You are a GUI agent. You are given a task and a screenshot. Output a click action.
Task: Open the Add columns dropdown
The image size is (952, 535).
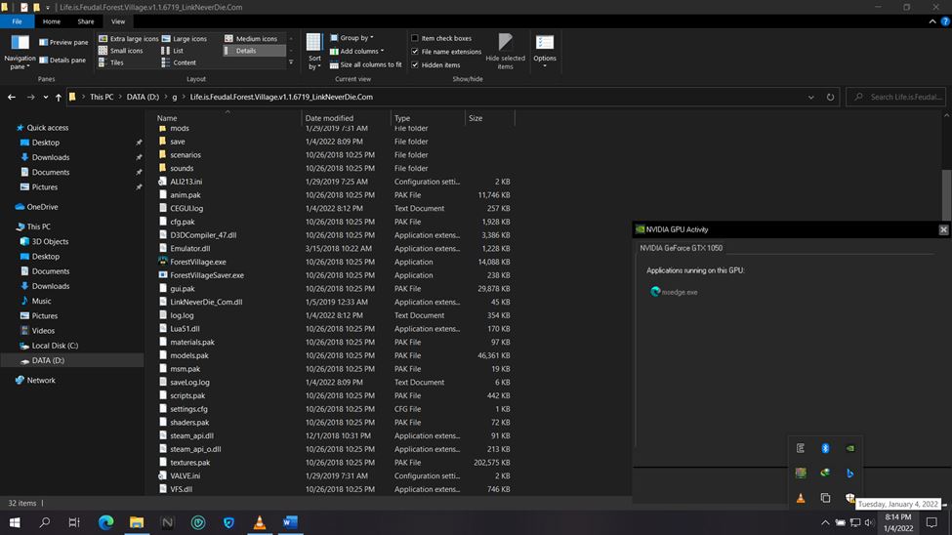pyautogui.click(x=356, y=51)
